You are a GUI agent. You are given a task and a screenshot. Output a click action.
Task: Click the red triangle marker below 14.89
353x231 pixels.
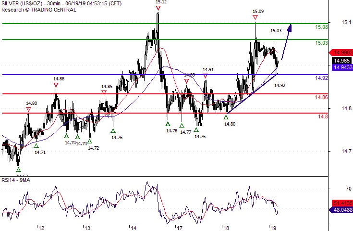tap(186, 81)
